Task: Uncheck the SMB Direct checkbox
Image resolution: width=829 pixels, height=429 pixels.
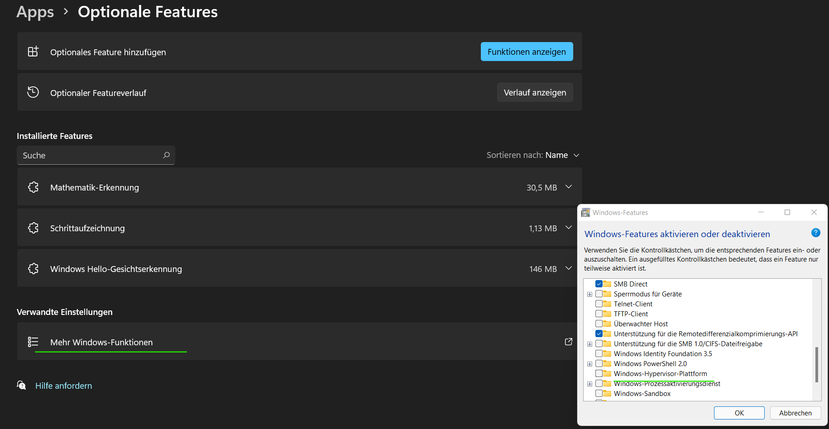Action: [599, 284]
